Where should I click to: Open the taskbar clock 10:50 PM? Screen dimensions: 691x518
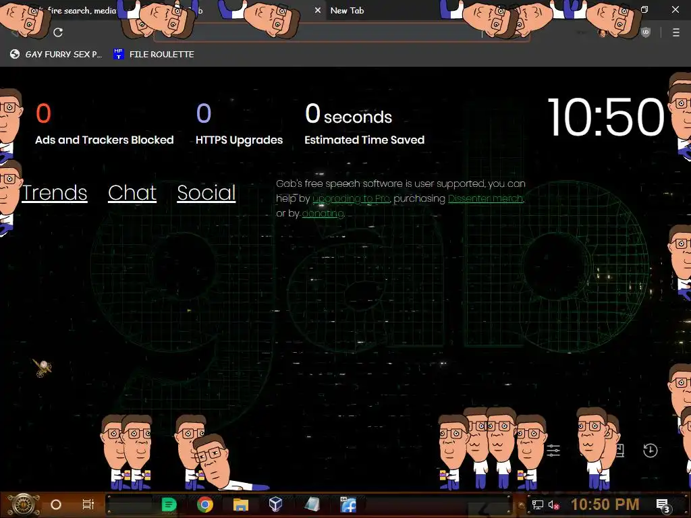tap(605, 505)
